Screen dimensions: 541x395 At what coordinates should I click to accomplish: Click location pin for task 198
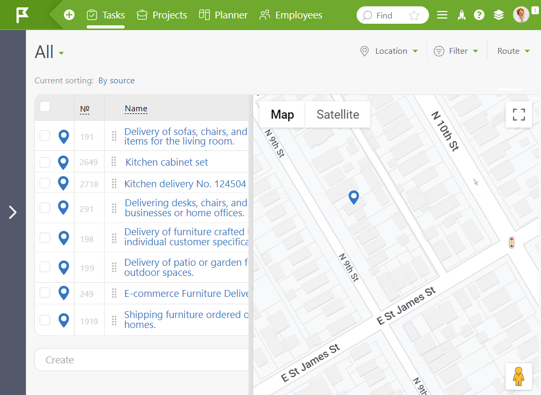(64, 238)
